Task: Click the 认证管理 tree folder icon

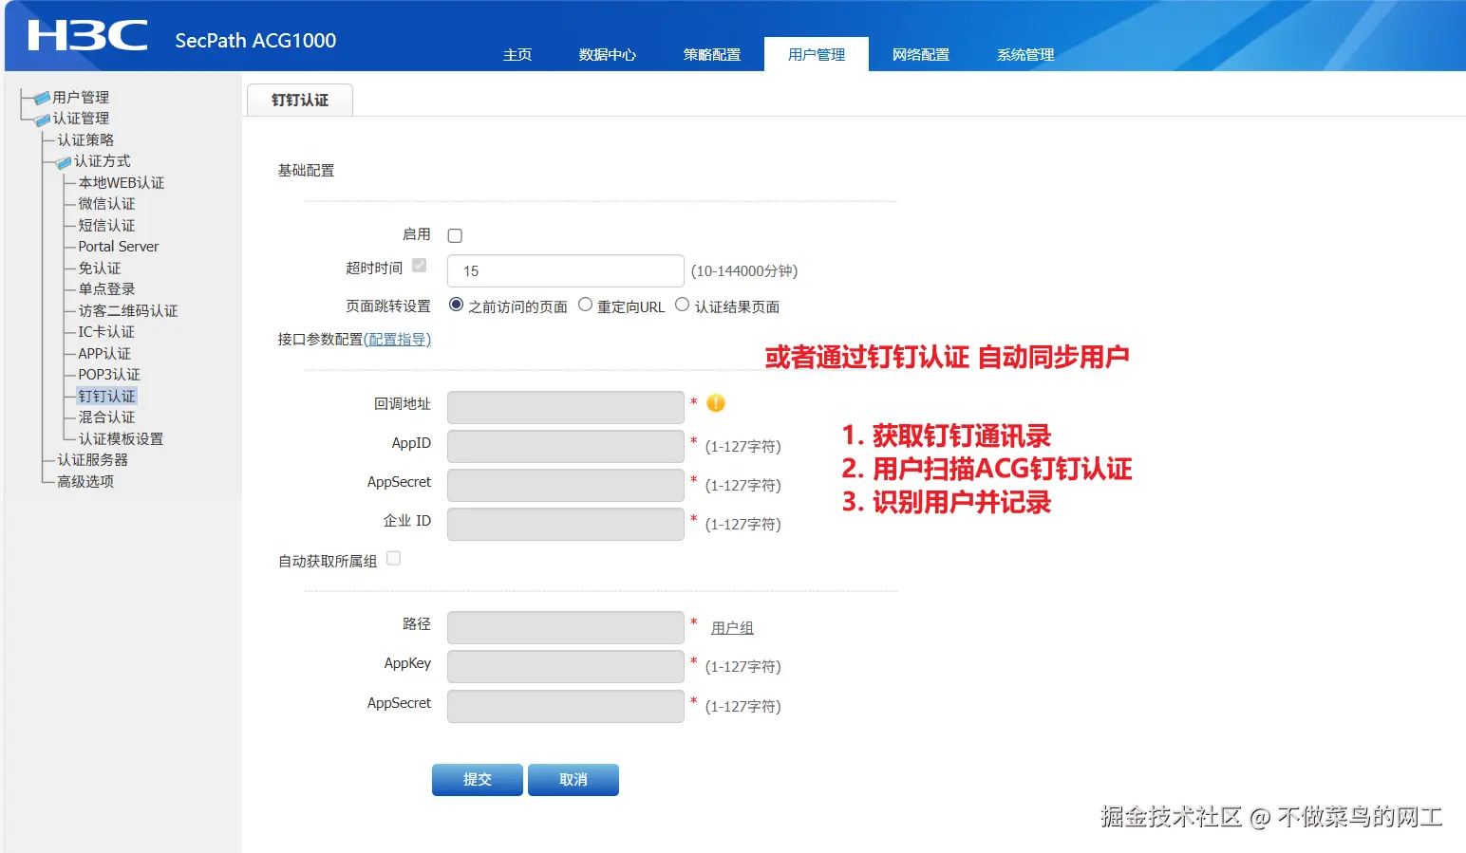Action: pos(42,120)
